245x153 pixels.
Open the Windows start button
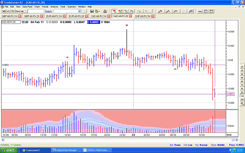click(9, 150)
